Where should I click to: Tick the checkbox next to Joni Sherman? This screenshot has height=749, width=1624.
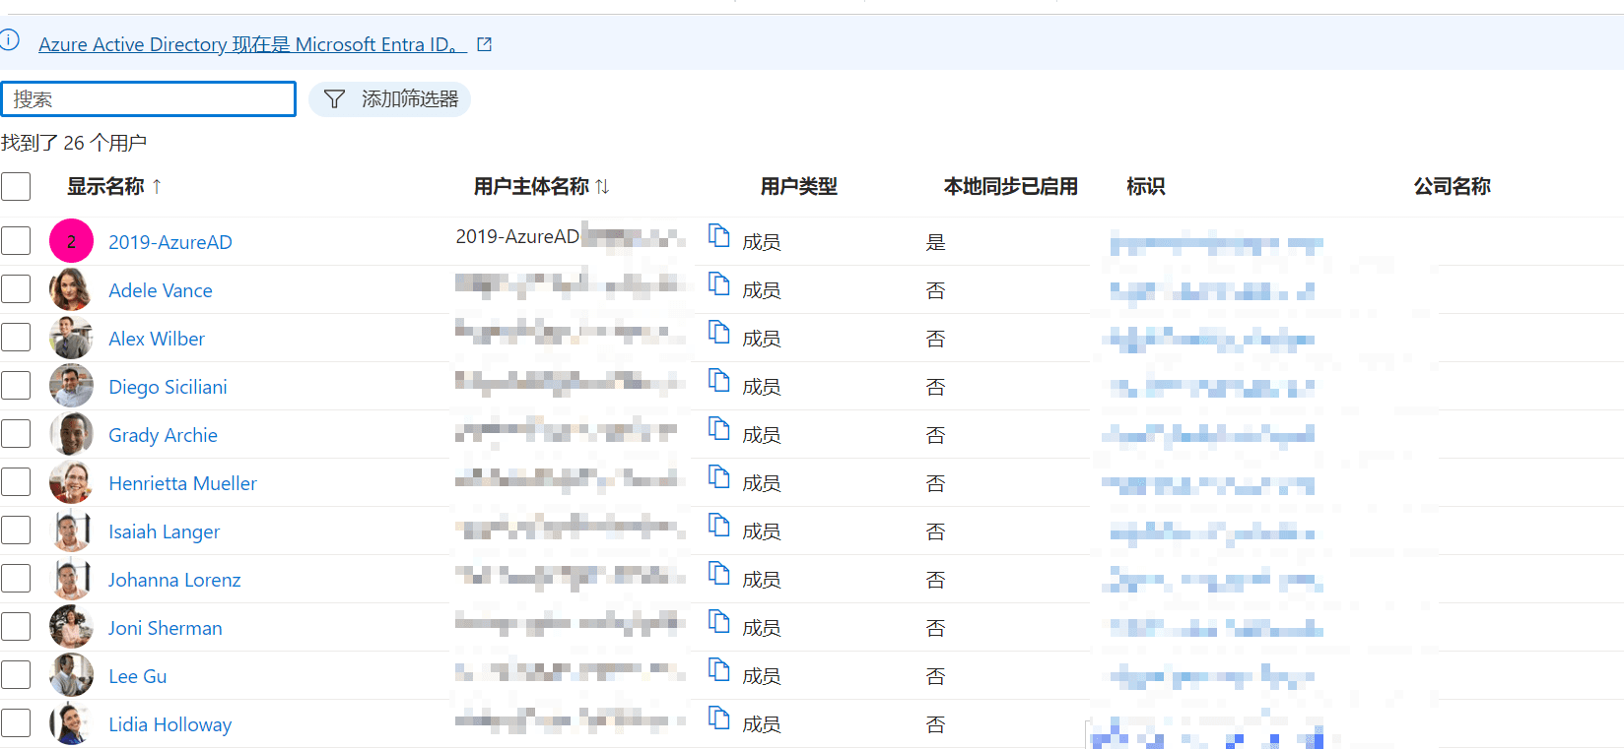click(x=16, y=627)
